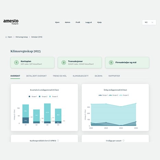Toggle Scope 1 in bar chart legend

point(33,96)
